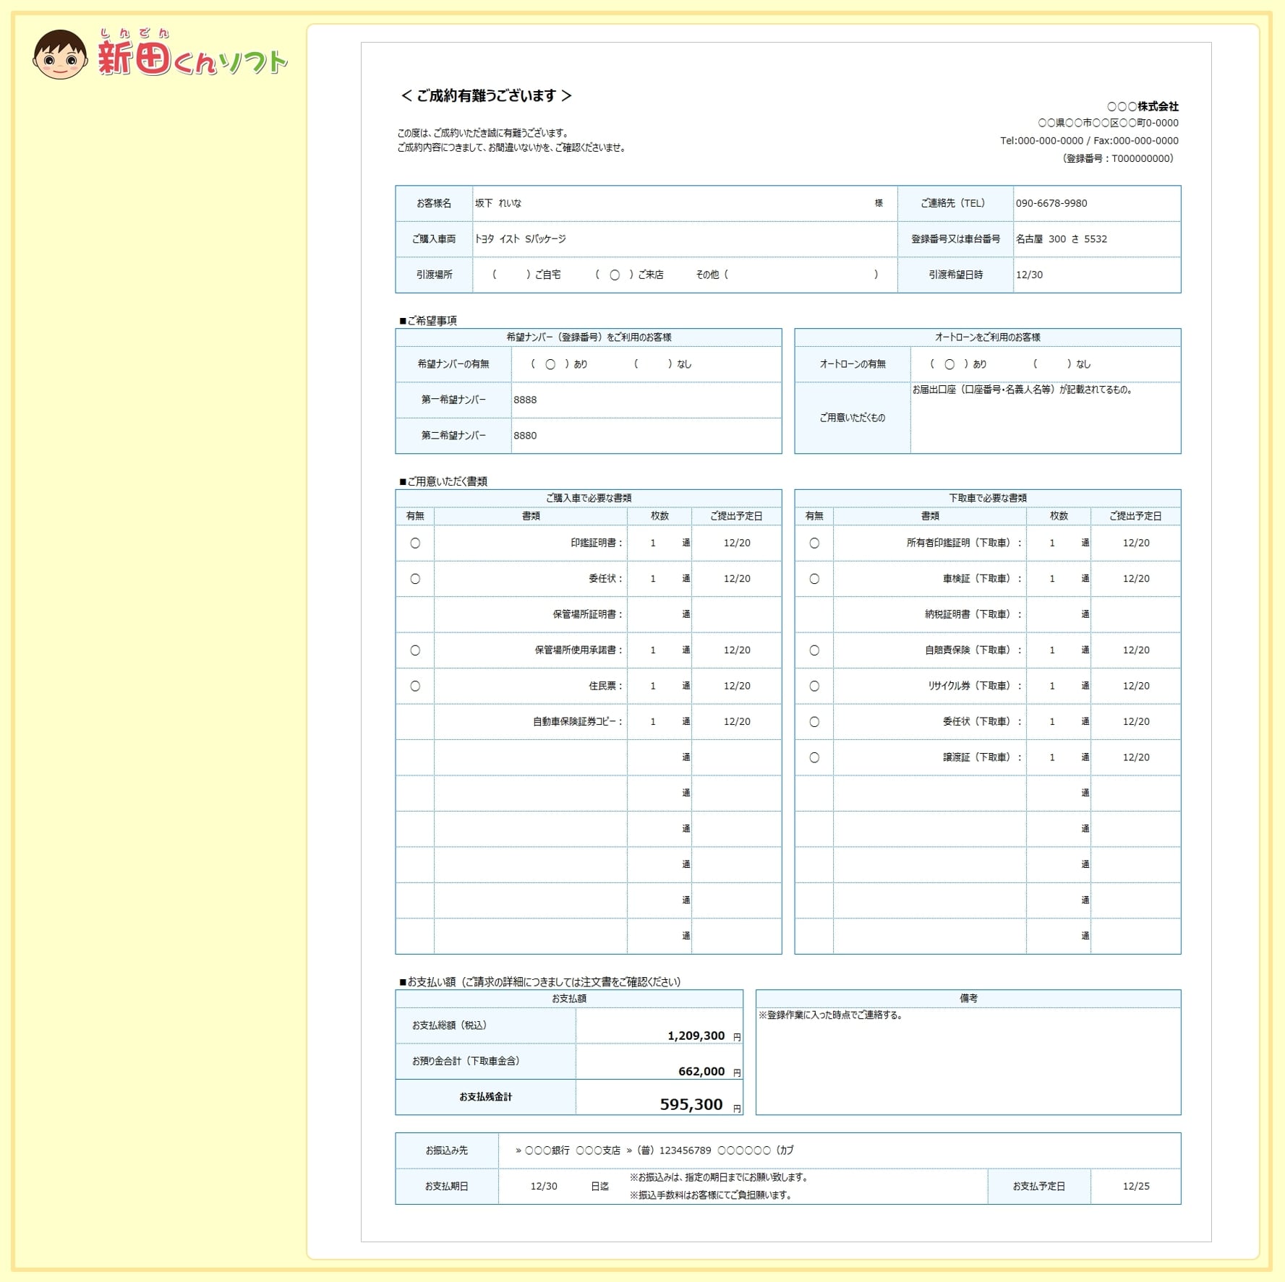Click the 第二希望ナンバー value 8880
1285x1282 pixels.
[x=525, y=436]
